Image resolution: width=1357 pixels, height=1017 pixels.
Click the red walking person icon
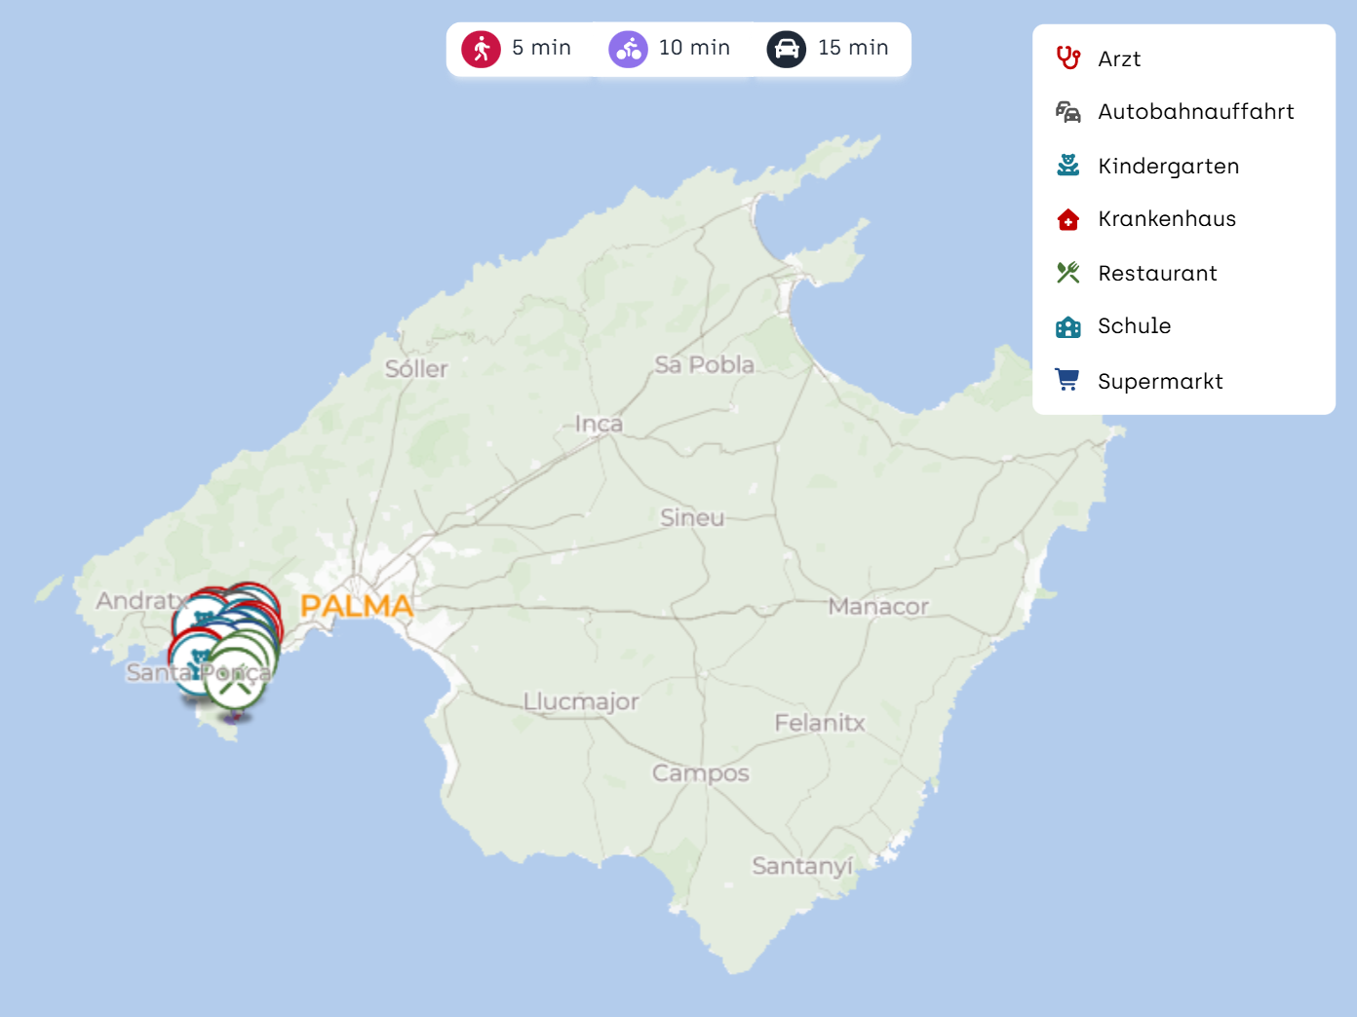482,49
